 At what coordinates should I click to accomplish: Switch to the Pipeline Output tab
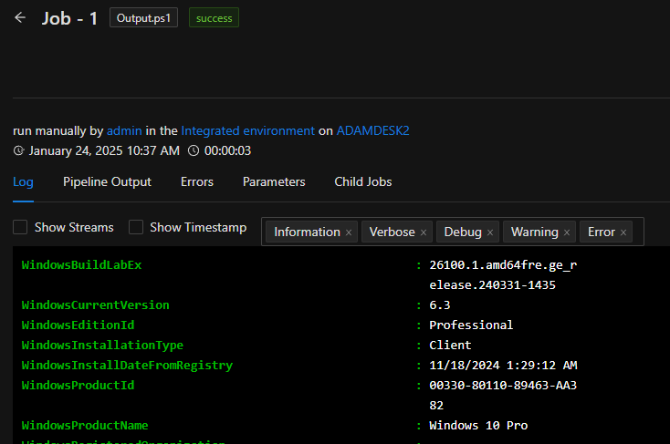pyautogui.click(x=107, y=181)
